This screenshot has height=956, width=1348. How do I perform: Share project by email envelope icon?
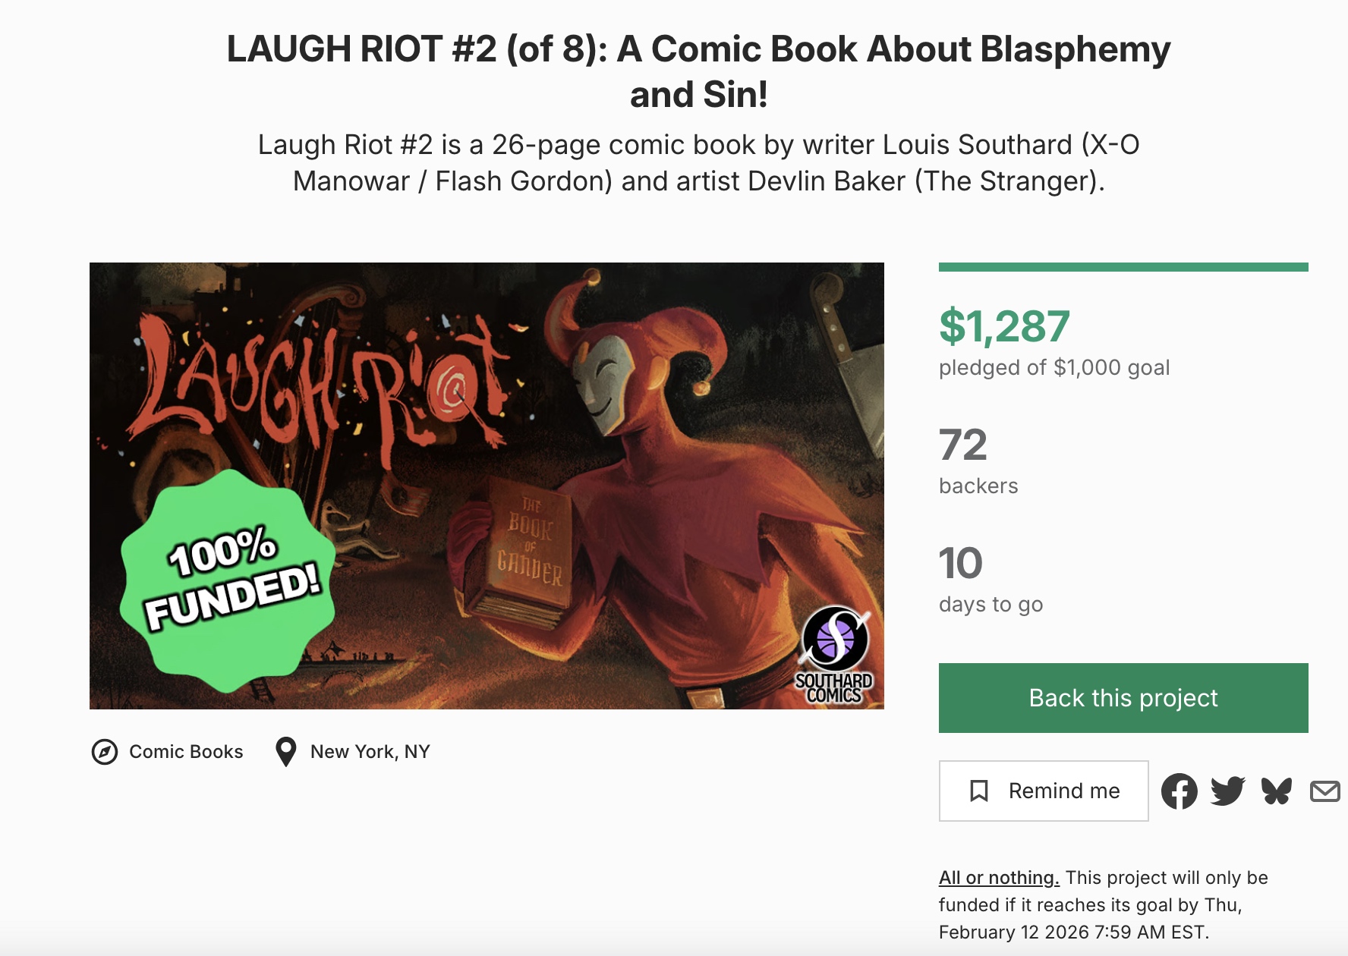click(1324, 791)
